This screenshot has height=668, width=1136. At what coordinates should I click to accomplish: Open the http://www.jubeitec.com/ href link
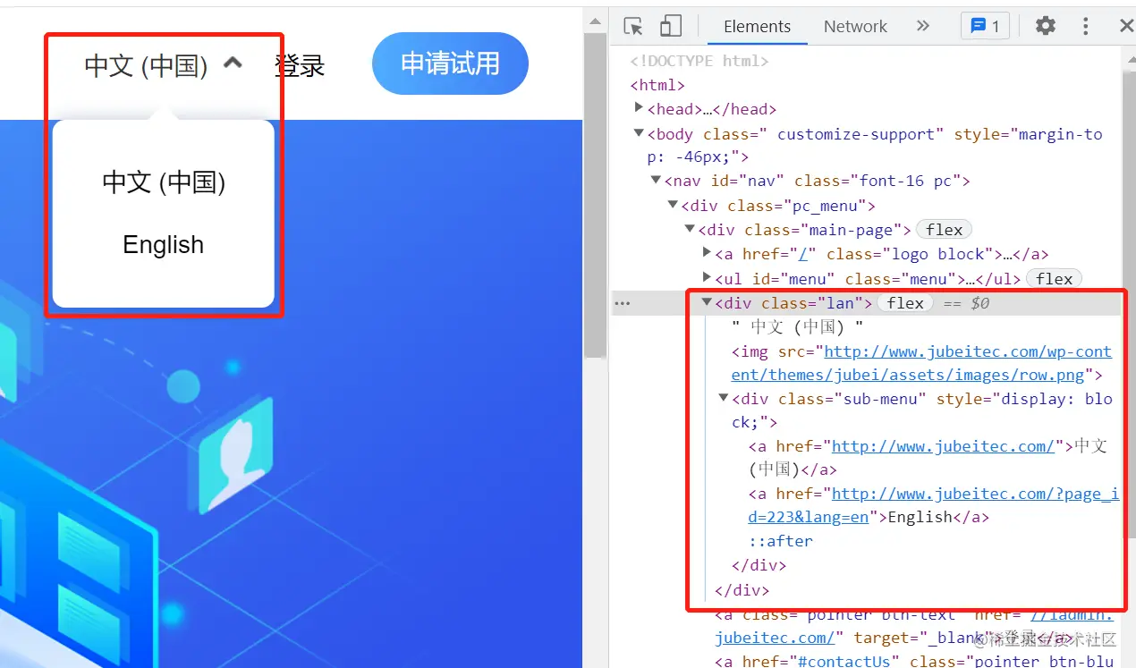coord(944,445)
